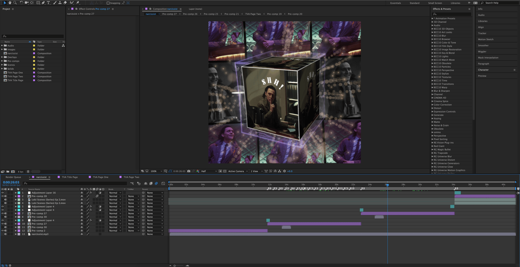Select the Puppet Pin tool
Viewport: 520px width, 267px height.
point(78,3)
